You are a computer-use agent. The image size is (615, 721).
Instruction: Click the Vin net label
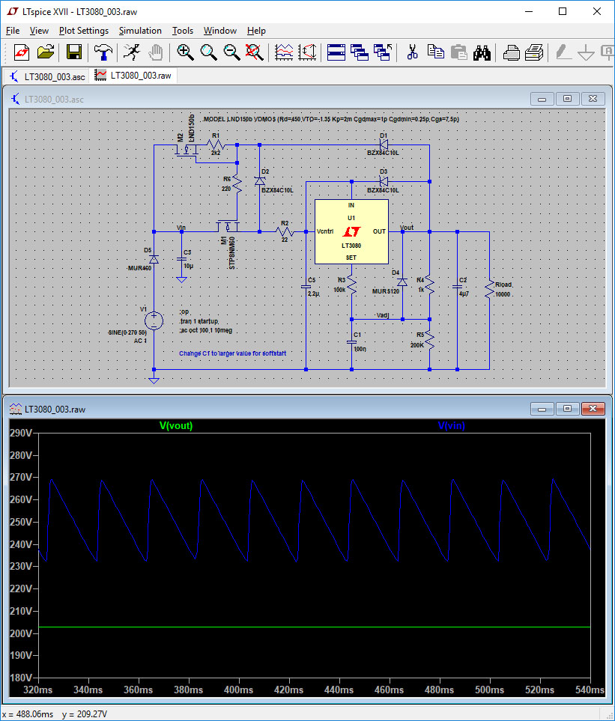[x=181, y=227]
